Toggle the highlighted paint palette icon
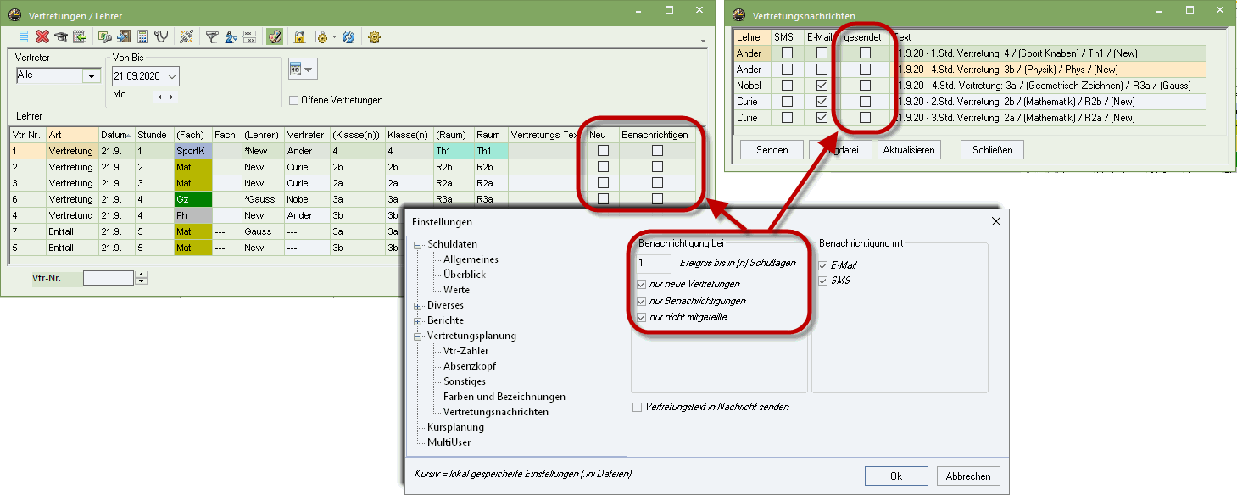 [x=275, y=36]
